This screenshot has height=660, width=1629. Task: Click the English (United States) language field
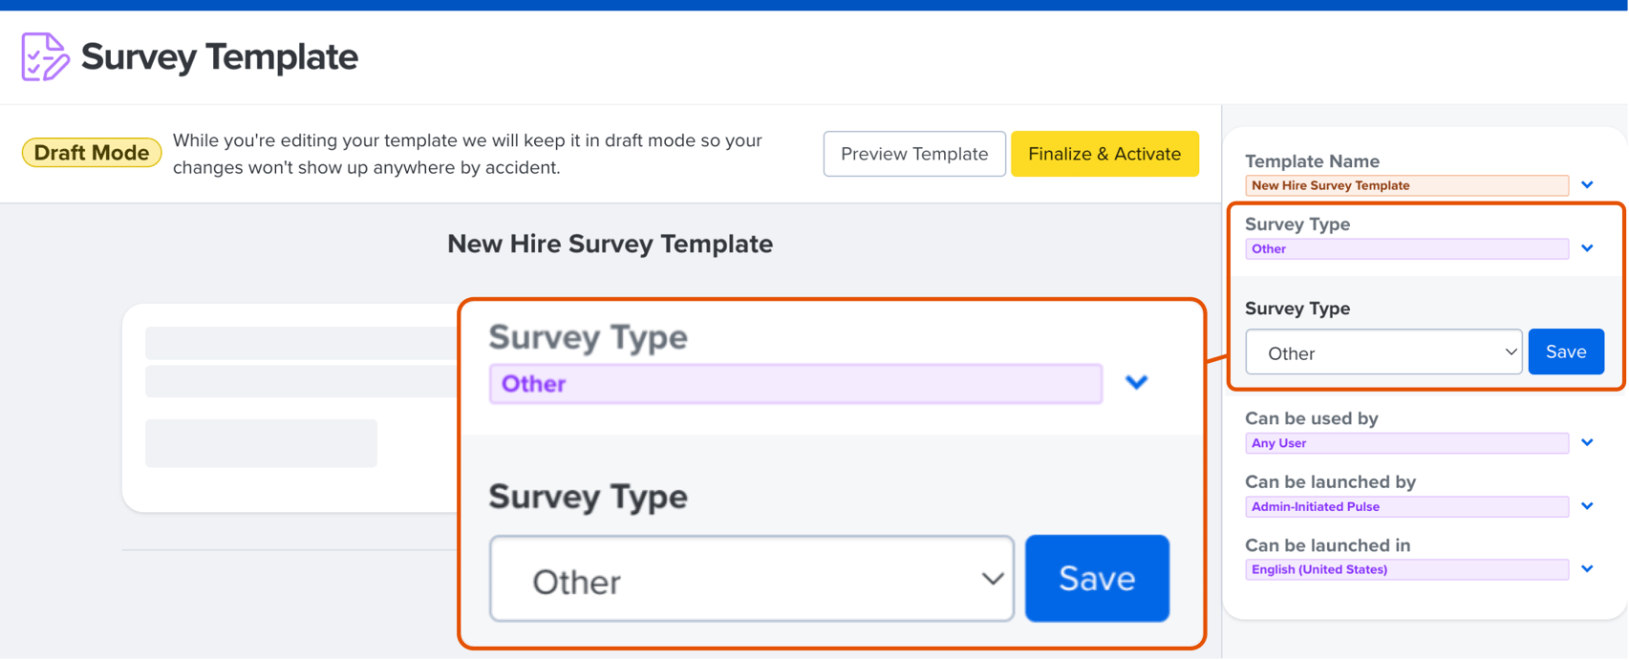1405,568
